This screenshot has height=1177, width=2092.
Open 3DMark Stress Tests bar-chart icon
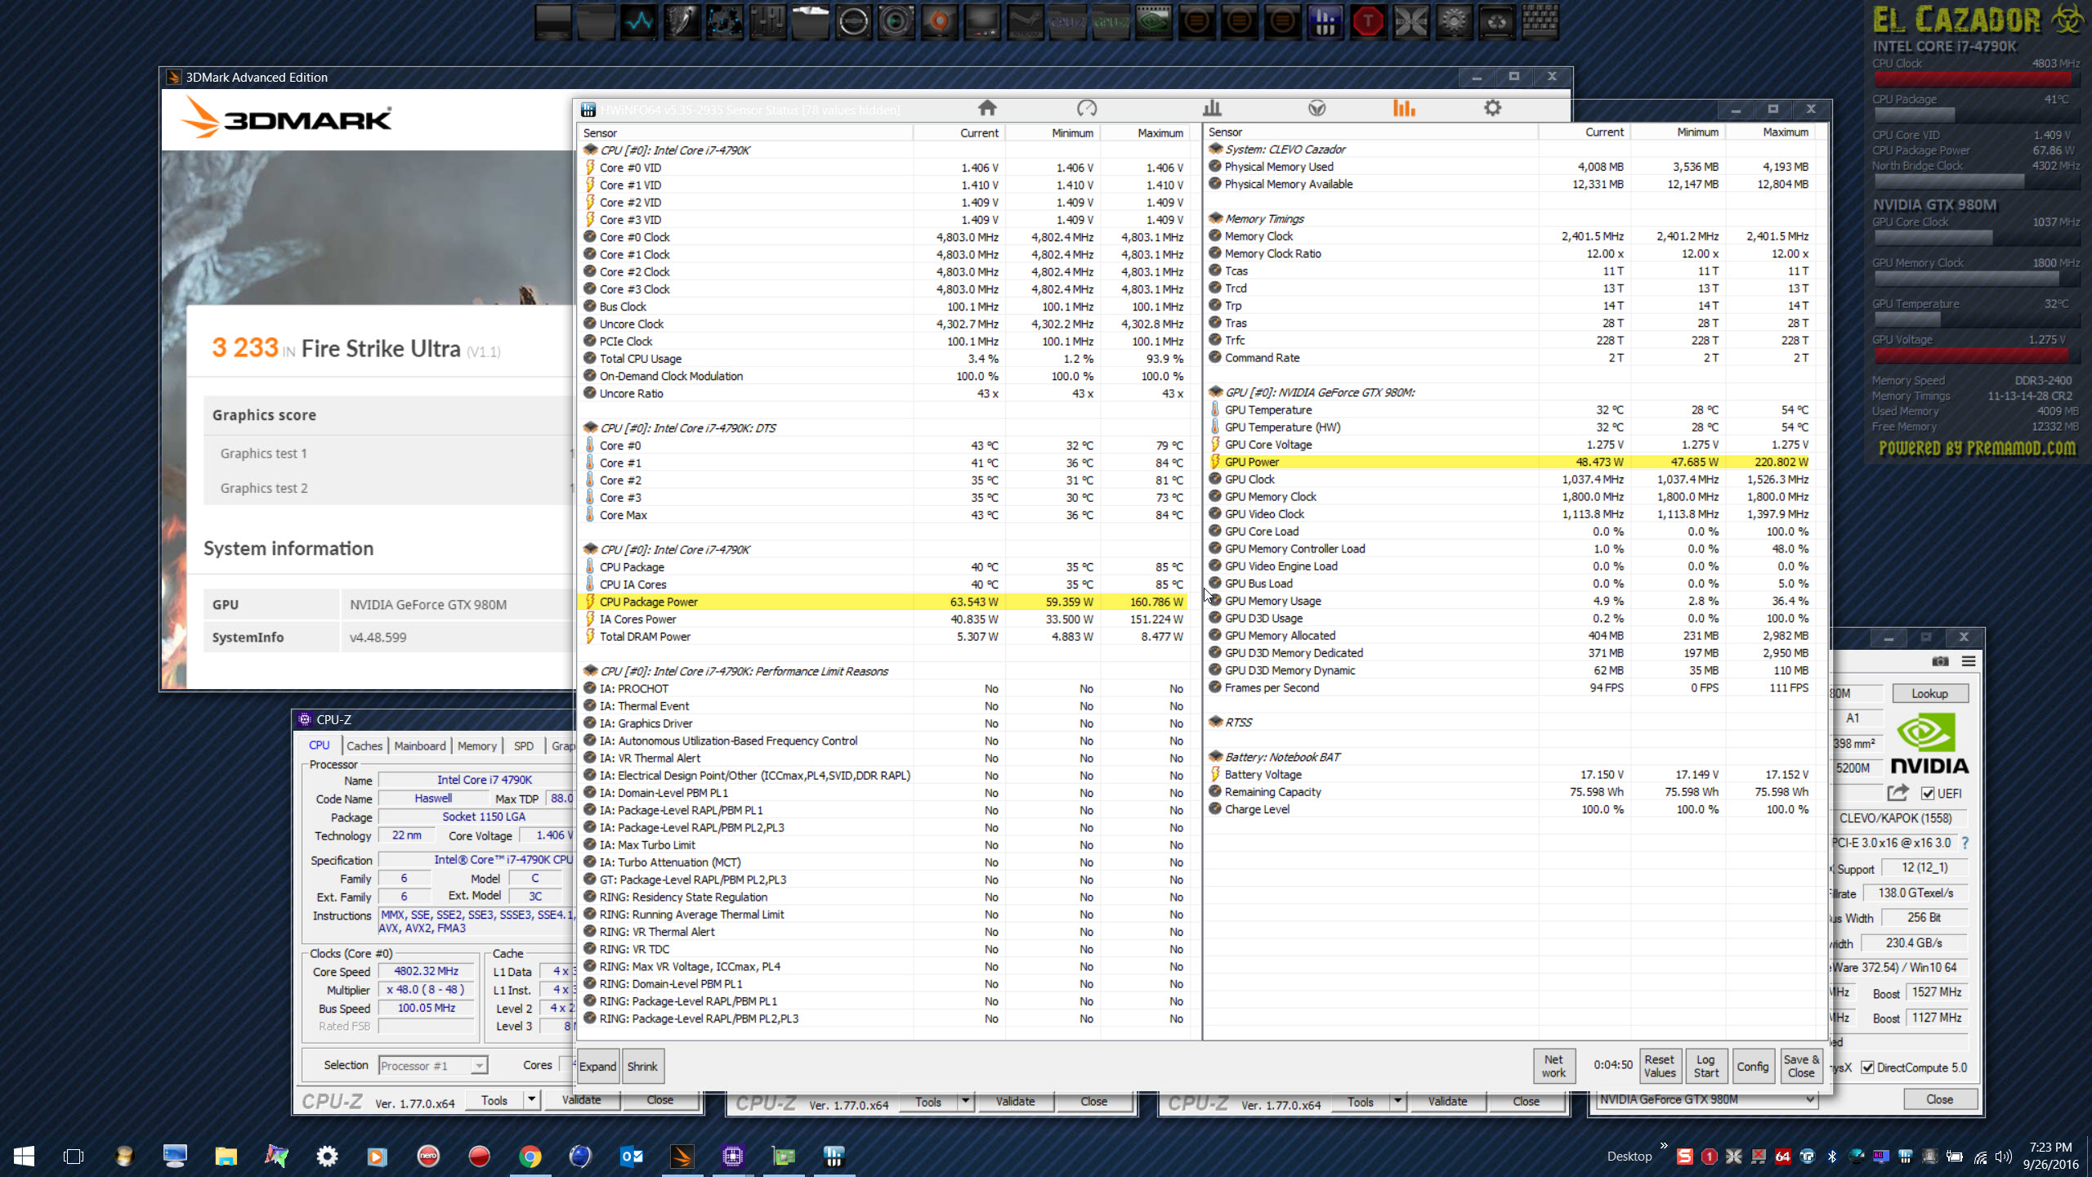(x=1212, y=108)
